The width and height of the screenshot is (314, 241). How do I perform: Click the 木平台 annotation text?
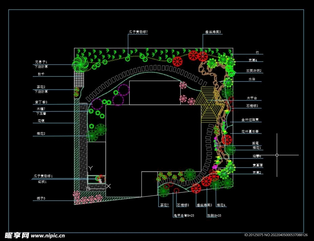coord(252,98)
